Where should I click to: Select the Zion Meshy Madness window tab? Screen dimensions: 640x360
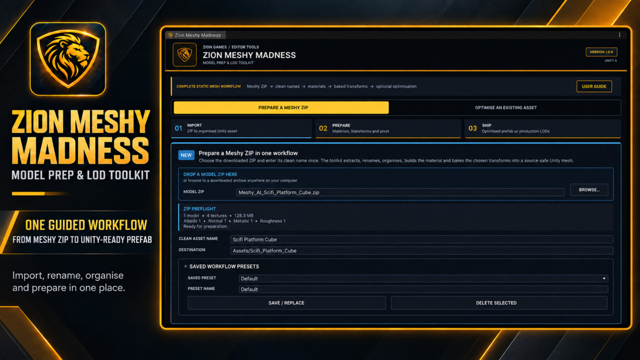click(x=196, y=35)
